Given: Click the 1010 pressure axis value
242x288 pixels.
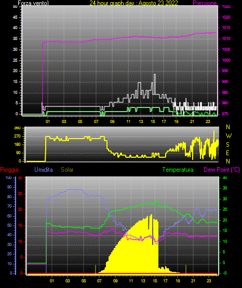Looking at the screenshot, I should pyautogui.click(x=226, y=38).
